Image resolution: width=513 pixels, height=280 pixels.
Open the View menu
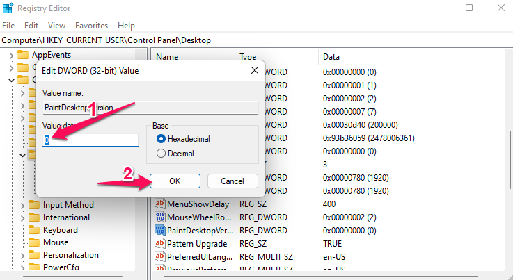[56, 26]
